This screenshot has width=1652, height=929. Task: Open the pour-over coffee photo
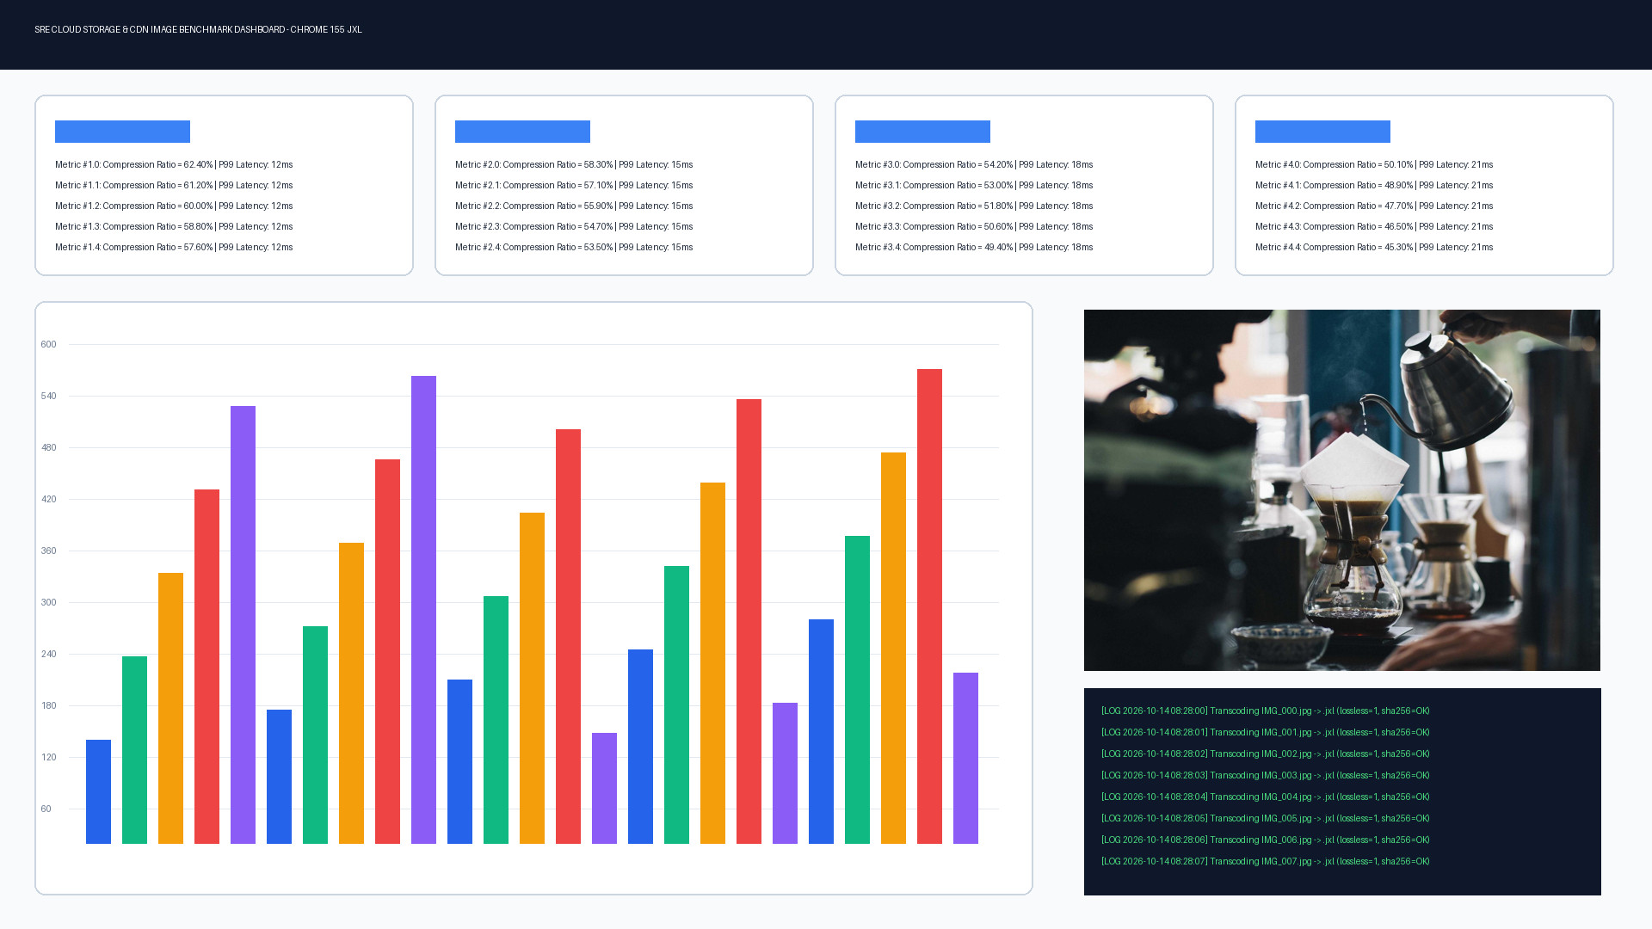1342,490
